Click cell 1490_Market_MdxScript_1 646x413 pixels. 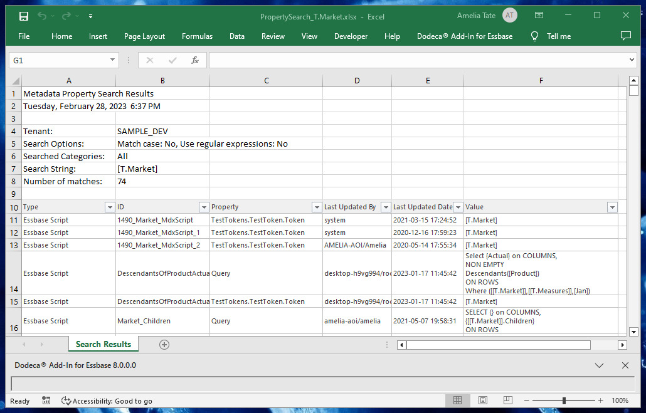(x=162, y=233)
